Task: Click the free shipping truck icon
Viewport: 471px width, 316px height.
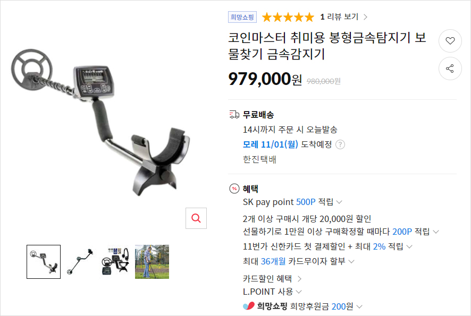Action: point(234,115)
